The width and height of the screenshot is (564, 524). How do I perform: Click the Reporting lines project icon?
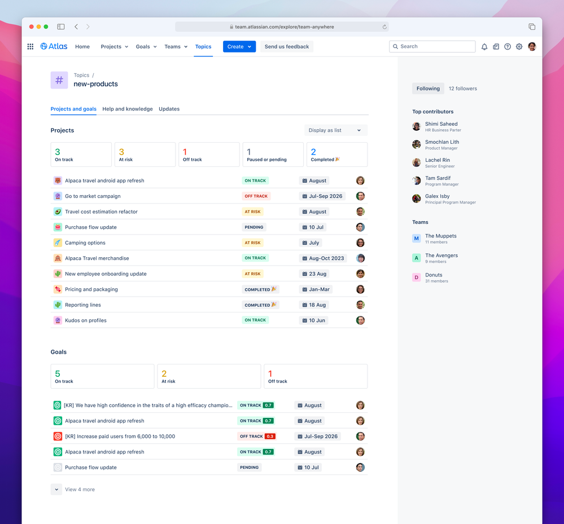point(58,305)
